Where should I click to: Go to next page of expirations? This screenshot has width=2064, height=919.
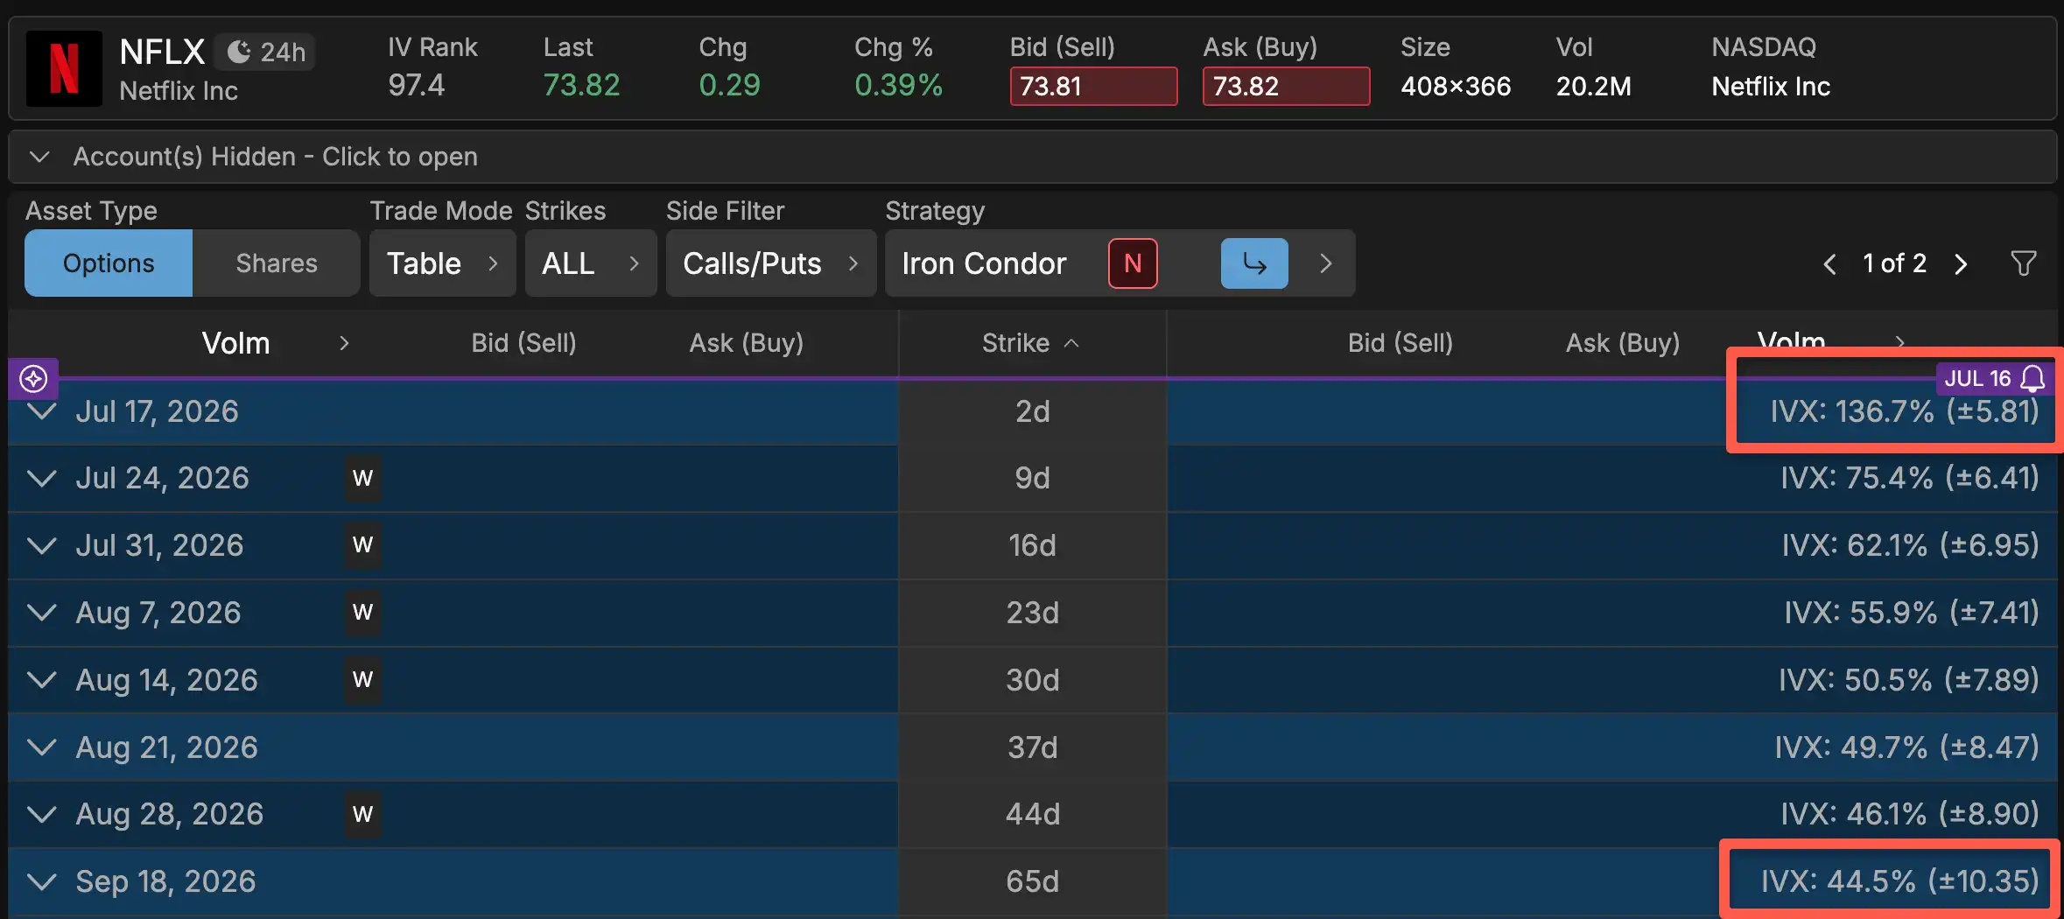[1961, 264]
